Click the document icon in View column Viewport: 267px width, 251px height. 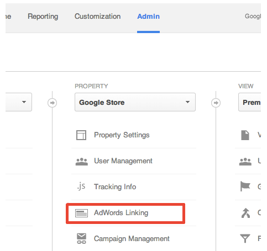(x=245, y=135)
